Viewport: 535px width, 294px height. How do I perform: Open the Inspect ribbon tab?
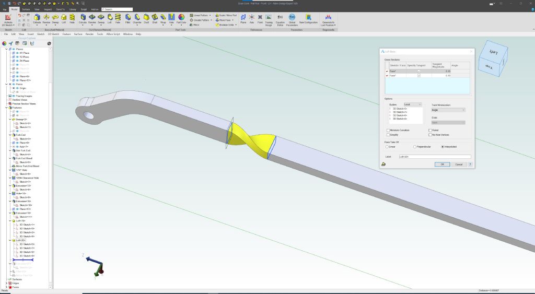tap(48, 9)
